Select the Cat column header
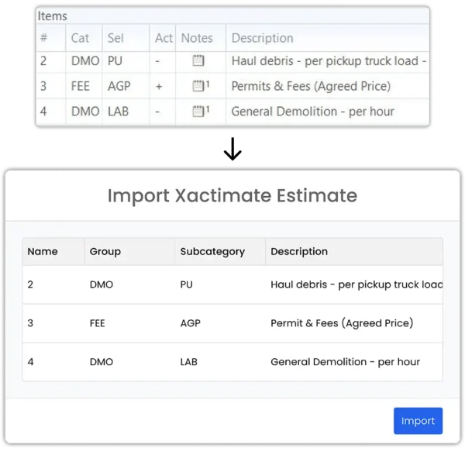 click(80, 38)
